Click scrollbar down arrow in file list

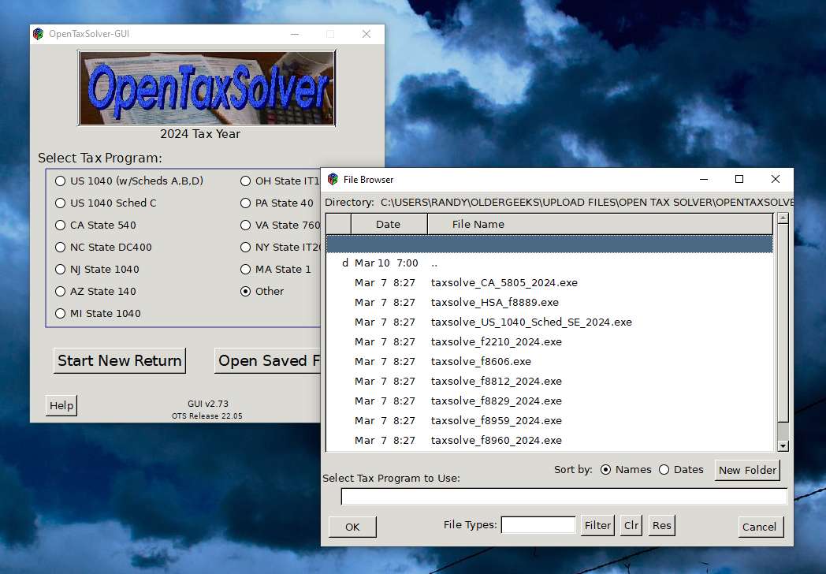[783, 445]
